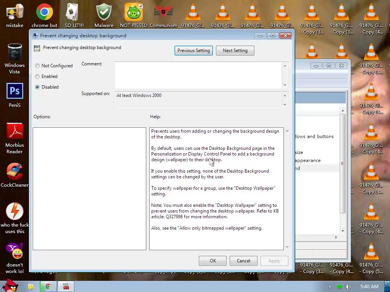Click the Comment box scroll down arrow

point(285,85)
